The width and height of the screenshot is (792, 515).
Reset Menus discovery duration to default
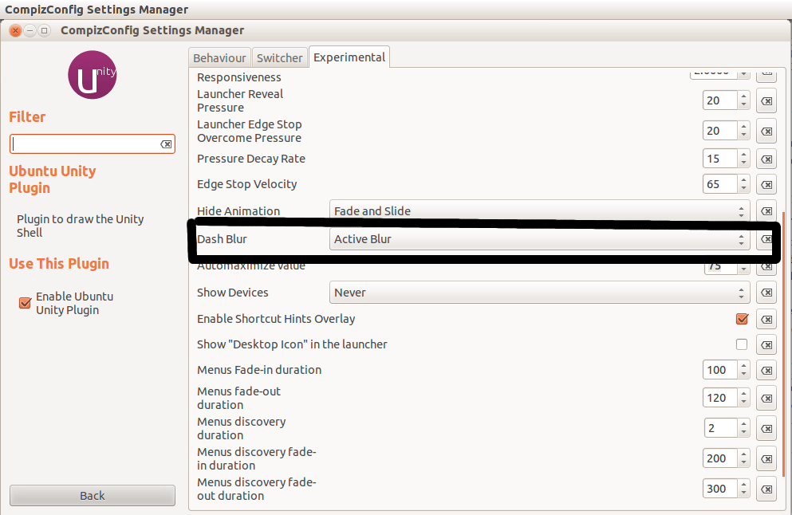[766, 429]
